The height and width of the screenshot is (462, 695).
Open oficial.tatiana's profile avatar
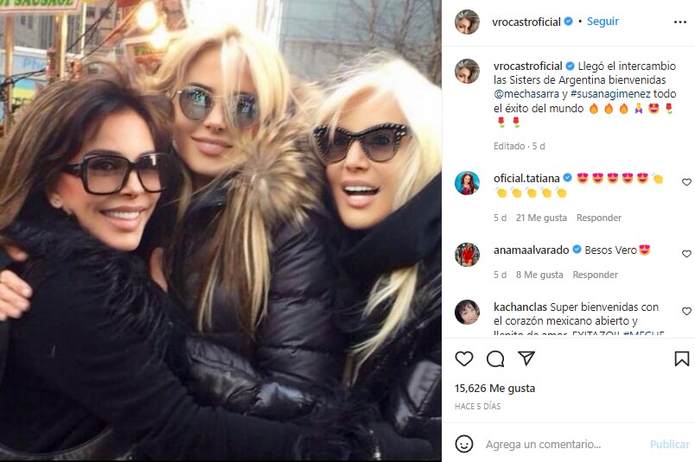pyautogui.click(x=467, y=183)
